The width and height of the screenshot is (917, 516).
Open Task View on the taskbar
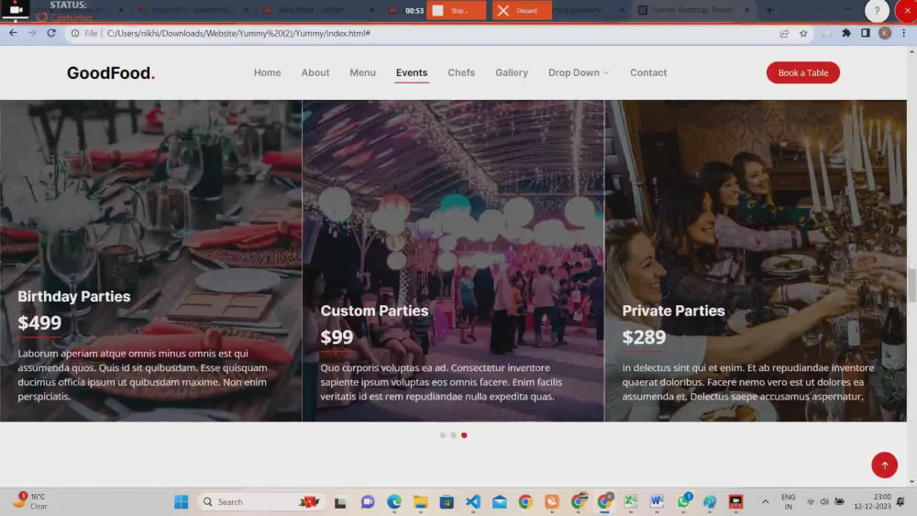[340, 502]
